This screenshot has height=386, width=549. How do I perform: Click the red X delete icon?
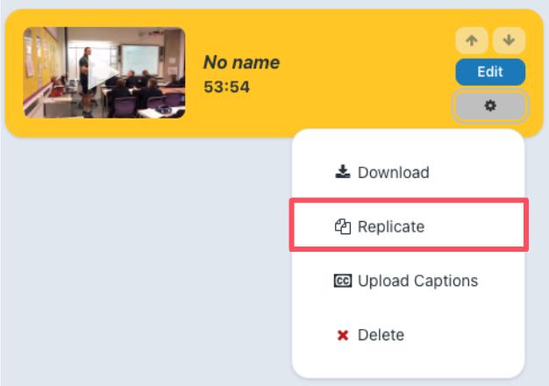click(x=343, y=335)
